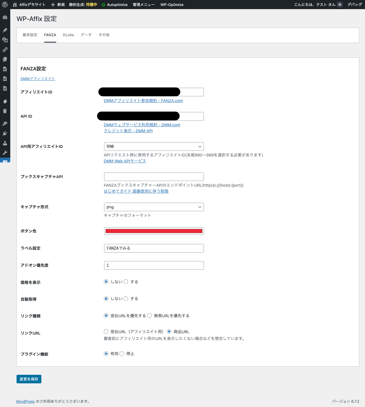Open DMMウェブサービス利用規約 - DMM.com link
Screen dimensions: 365x407
142,125
